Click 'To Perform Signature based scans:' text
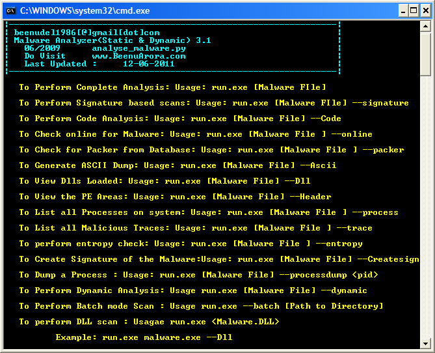 (x=105, y=103)
